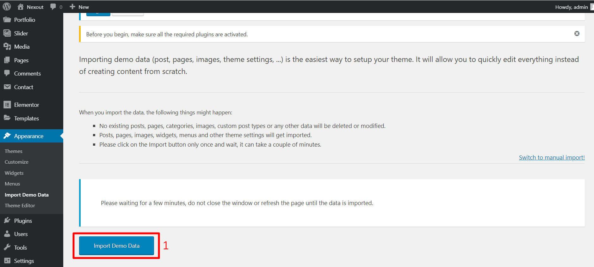This screenshot has width=594, height=267.
Task: Click the WordPress logo icon
Action: (7, 7)
